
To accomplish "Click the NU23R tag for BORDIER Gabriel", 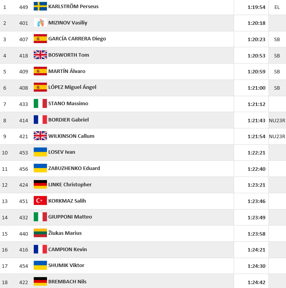I will click(x=277, y=120).
